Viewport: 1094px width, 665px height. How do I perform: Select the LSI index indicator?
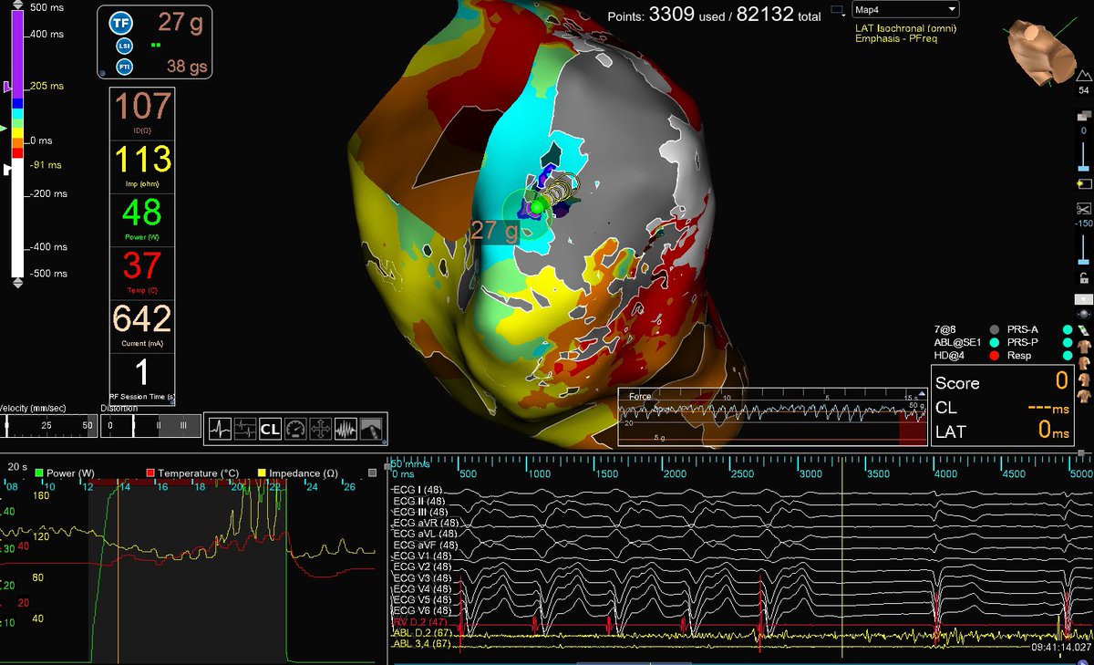point(124,44)
